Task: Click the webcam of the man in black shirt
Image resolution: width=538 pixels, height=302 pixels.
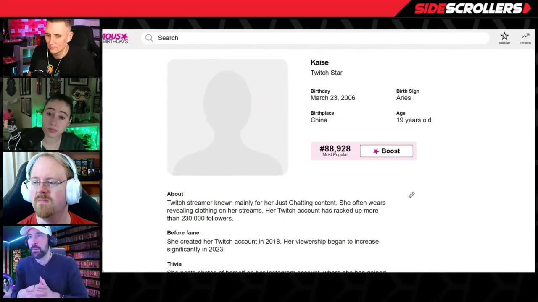Action: click(x=51, y=47)
